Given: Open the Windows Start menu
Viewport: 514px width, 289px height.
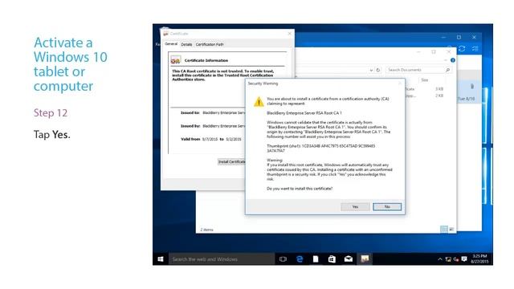Looking at the screenshot, I should (x=161, y=259).
